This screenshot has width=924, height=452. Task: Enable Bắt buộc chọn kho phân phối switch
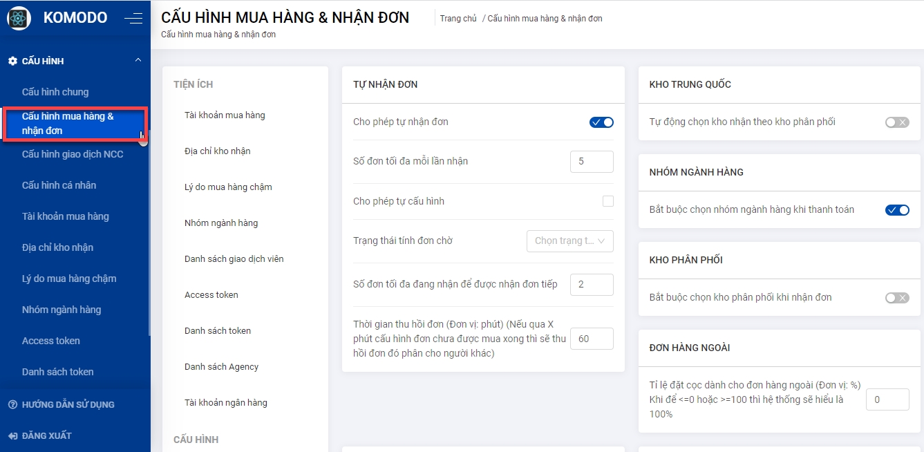click(897, 298)
